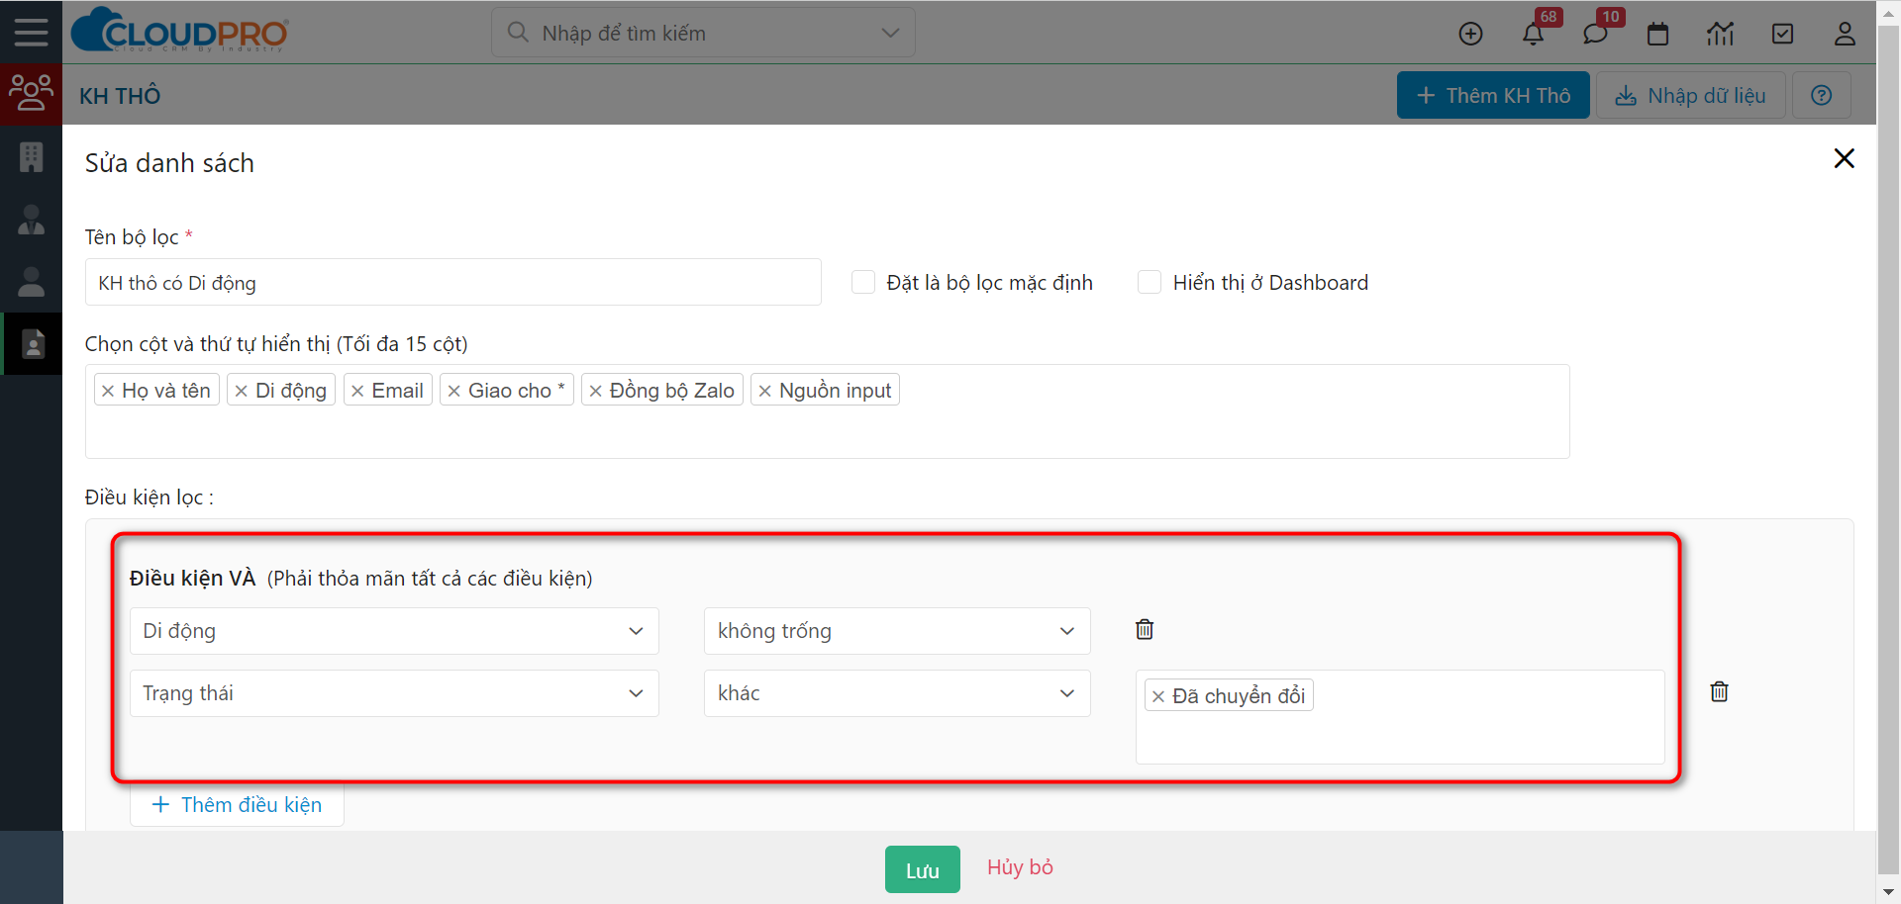Open chat messages with 10 badge
This screenshot has width=1901, height=904.
pos(1594,34)
